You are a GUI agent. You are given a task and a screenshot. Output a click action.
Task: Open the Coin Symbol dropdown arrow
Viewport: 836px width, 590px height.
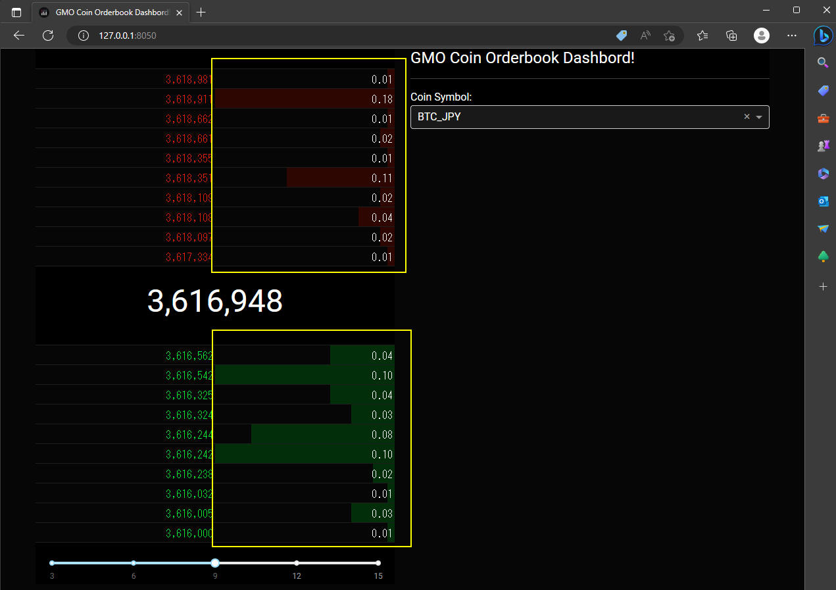click(759, 117)
